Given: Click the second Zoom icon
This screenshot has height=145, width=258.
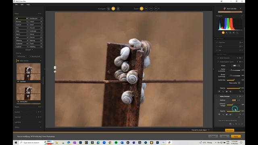Looking at the screenshot, I should (146, 8).
